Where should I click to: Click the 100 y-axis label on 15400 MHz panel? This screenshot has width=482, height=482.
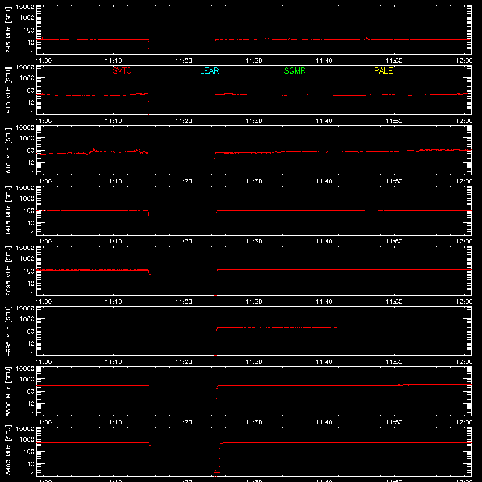click(x=29, y=451)
